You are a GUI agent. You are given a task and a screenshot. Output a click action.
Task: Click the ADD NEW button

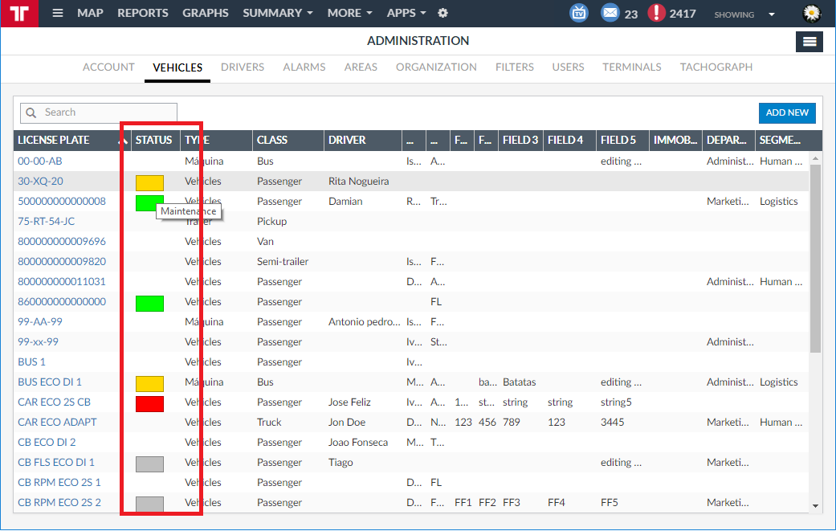pyautogui.click(x=786, y=113)
